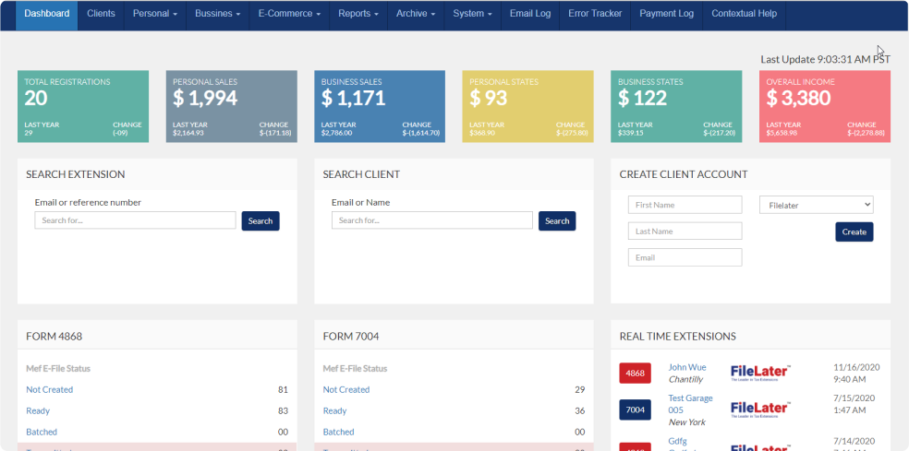Expand the E-Commerce menu
This screenshot has width=909, height=451.
pos(289,14)
